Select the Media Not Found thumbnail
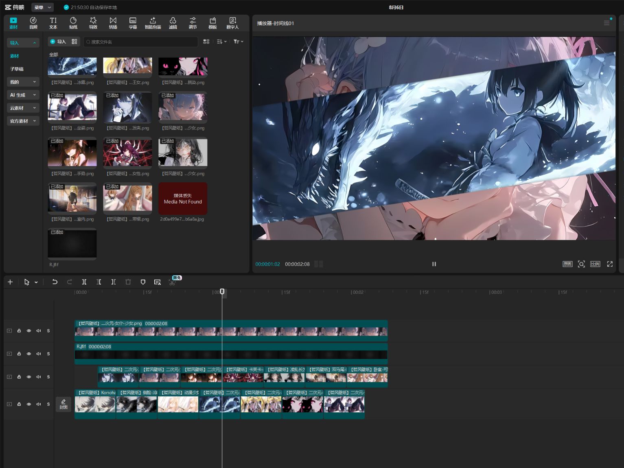Image resolution: width=624 pixels, height=468 pixels. click(183, 199)
